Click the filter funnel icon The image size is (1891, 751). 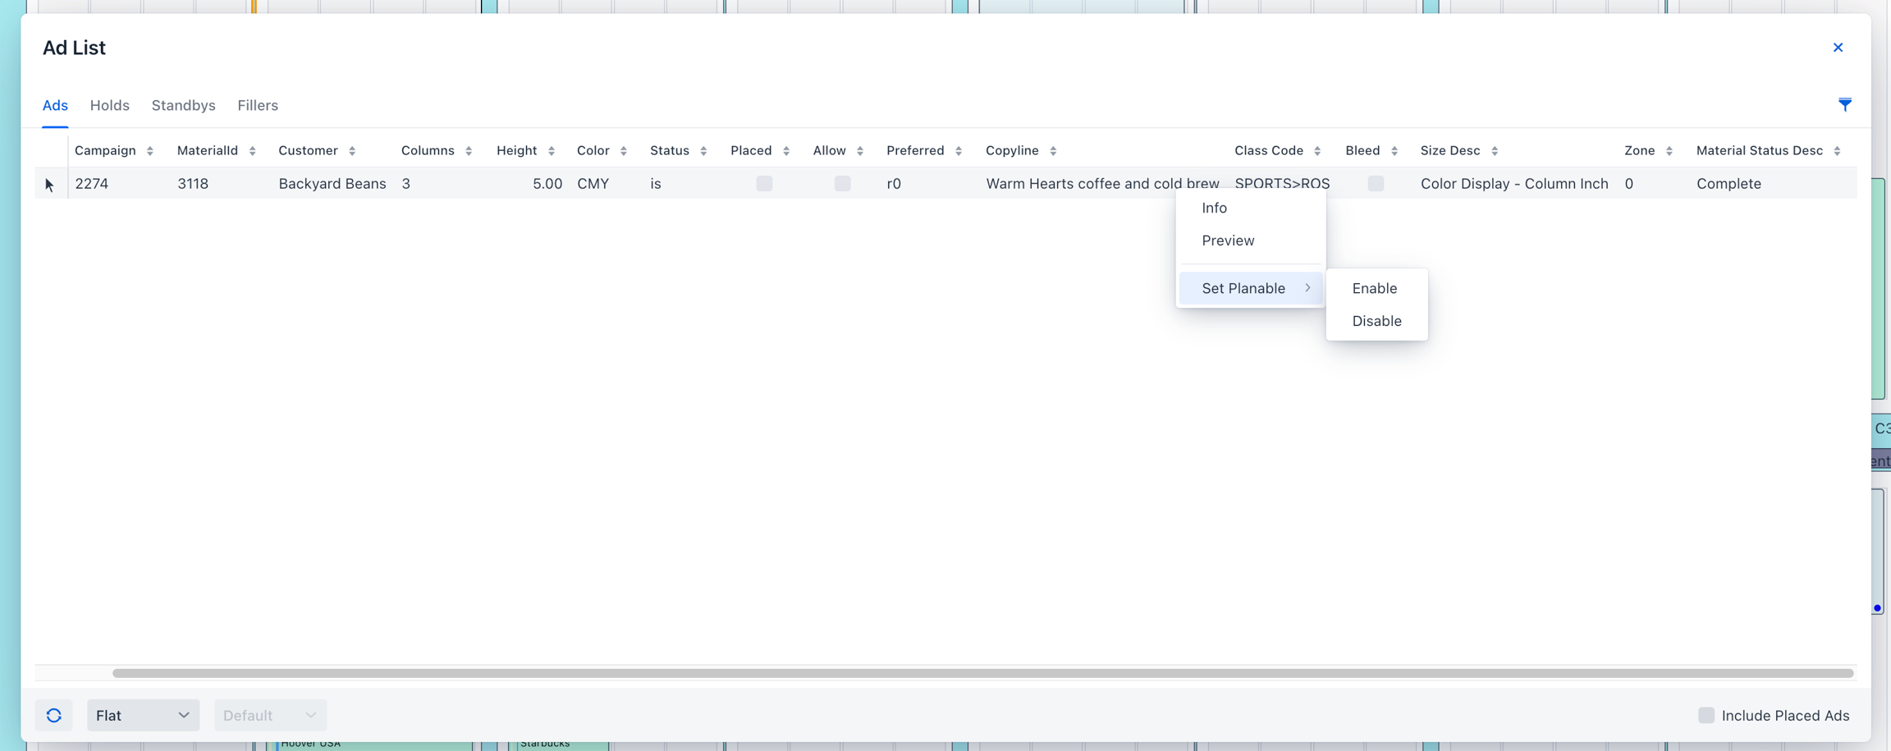click(1844, 105)
